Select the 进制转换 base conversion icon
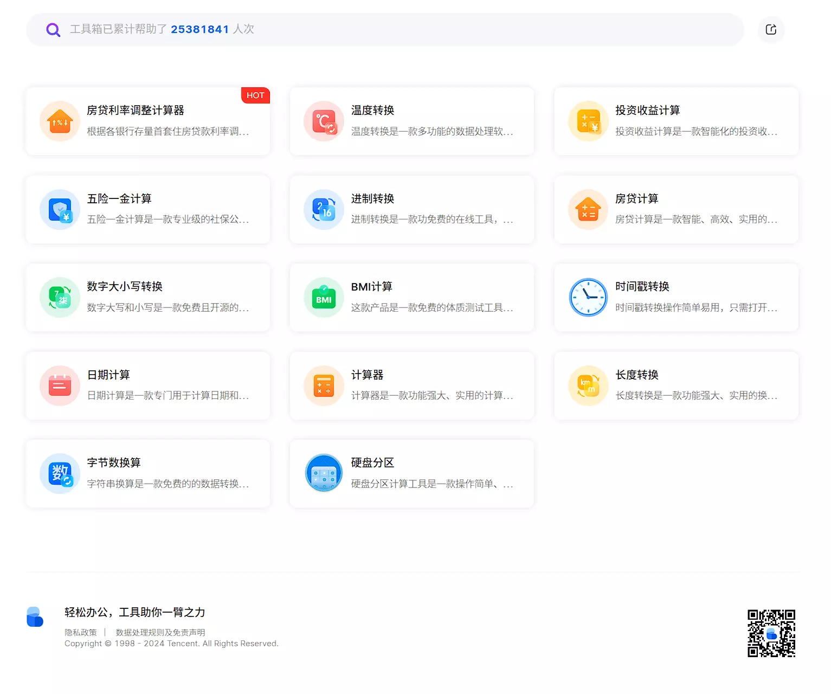 coord(324,210)
